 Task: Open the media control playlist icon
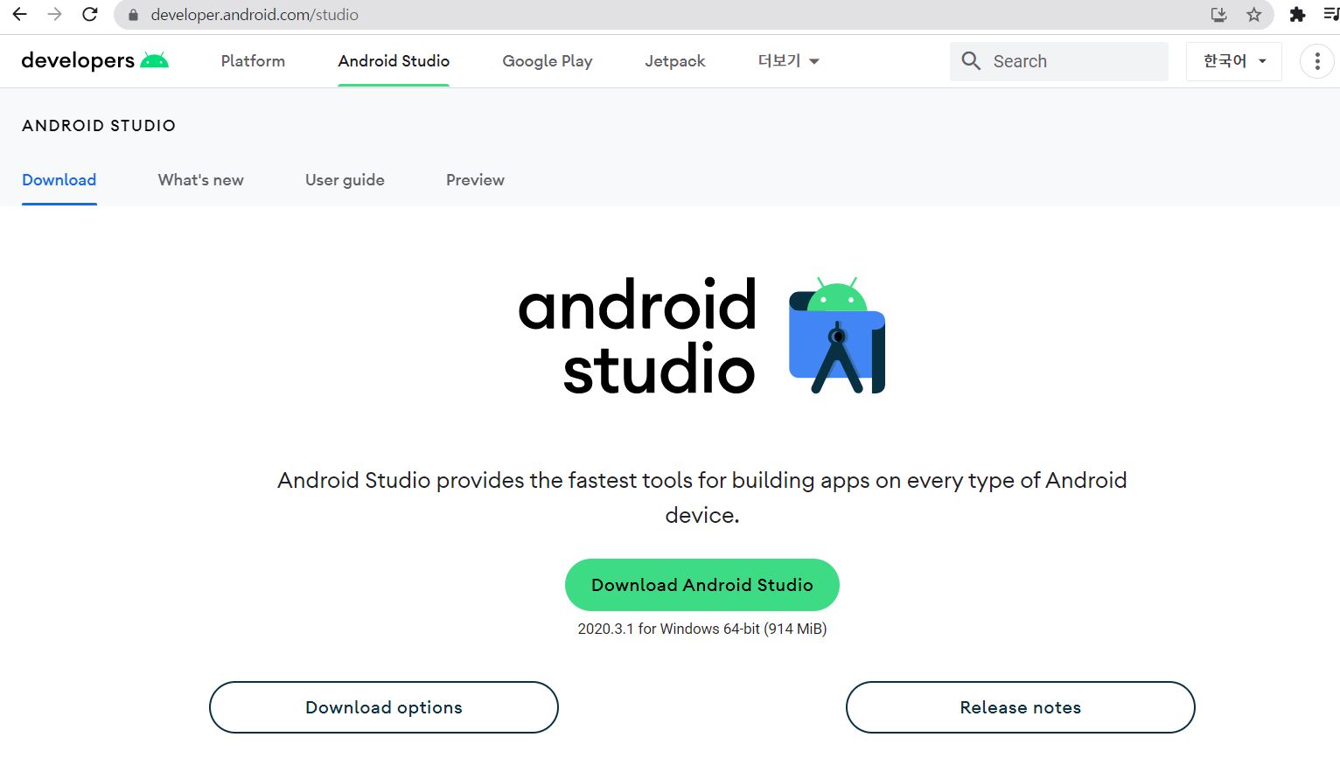tap(1331, 14)
